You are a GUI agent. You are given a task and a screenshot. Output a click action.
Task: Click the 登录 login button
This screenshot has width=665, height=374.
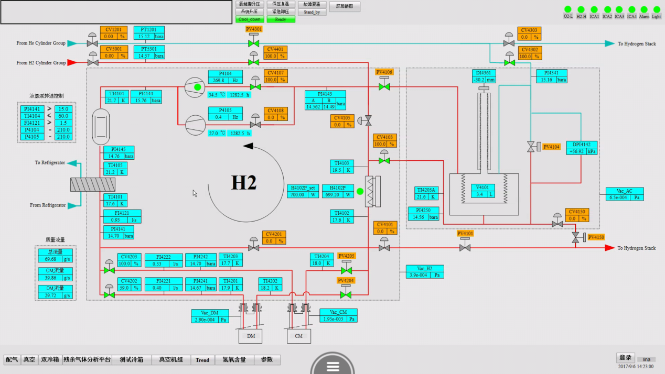click(x=625, y=358)
